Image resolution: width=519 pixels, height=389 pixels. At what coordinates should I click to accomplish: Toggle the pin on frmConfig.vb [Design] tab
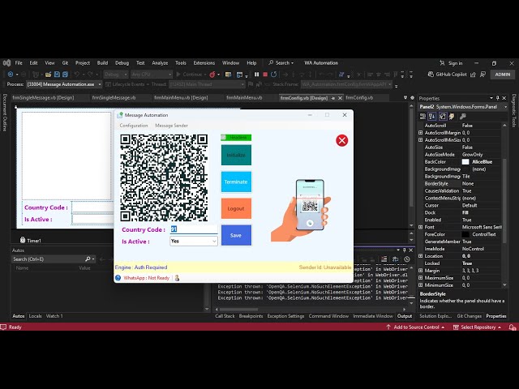point(333,98)
